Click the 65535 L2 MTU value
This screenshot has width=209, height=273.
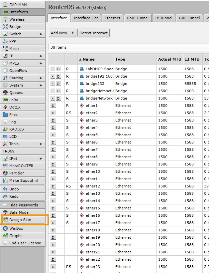[190, 84]
